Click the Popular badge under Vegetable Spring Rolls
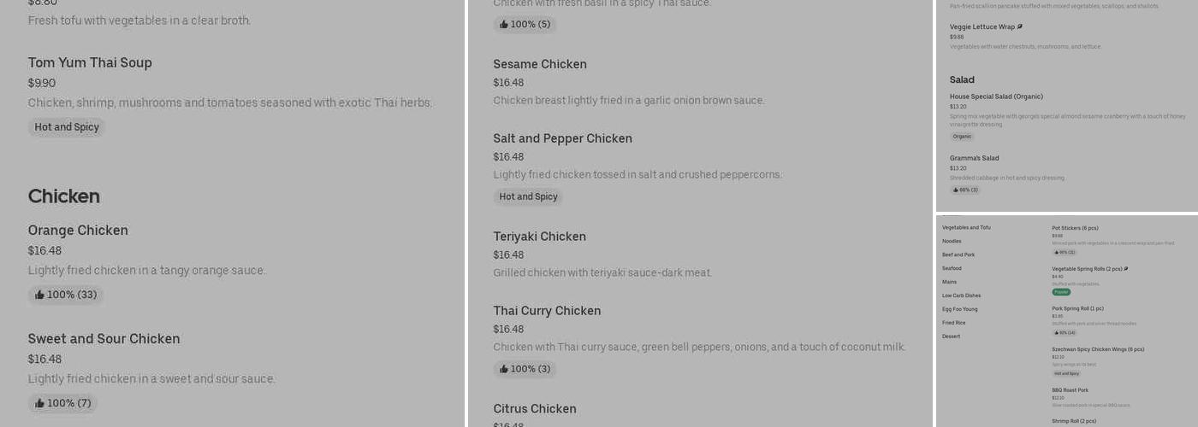Viewport: 1198px width, 427px height. [x=1061, y=292]
